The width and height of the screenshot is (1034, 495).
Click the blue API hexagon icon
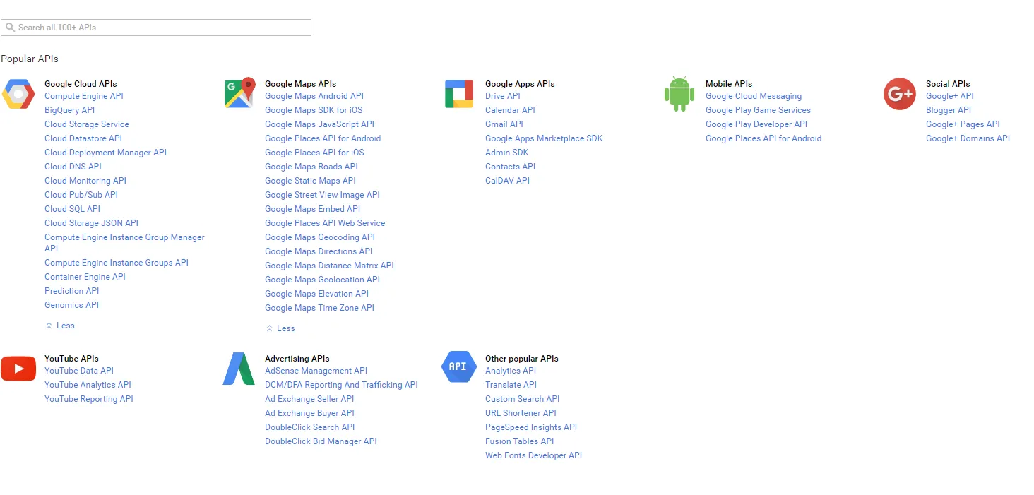[458, 367]
